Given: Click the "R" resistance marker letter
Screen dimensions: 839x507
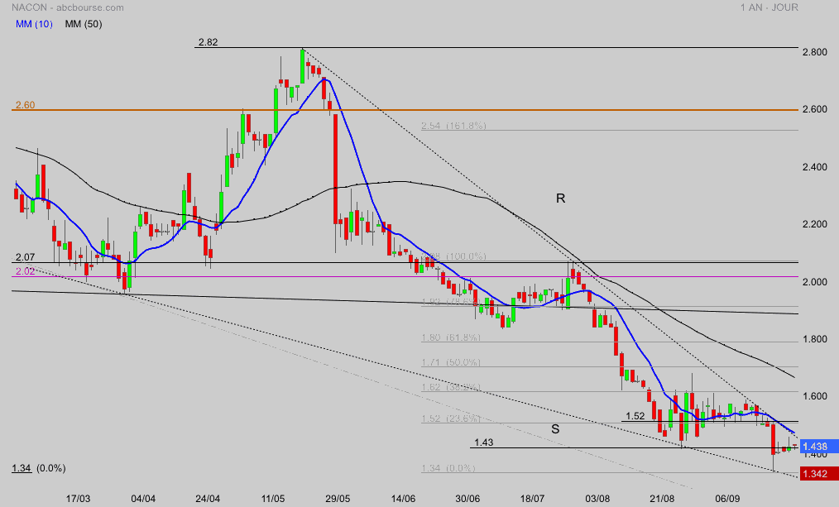Looking at the screenshot, I should click(x=561, y=198).
